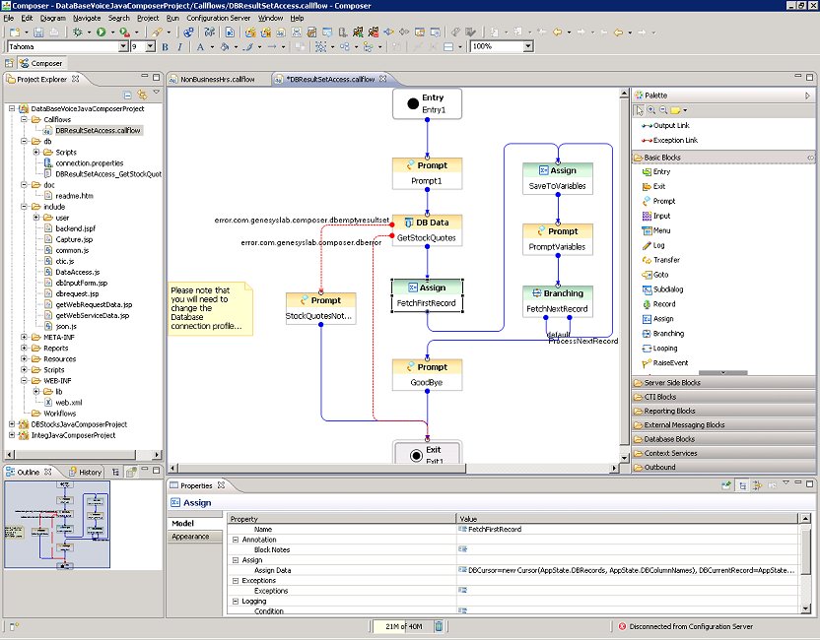Click the Zoom In tool in the Palette
Screen dimensions: 820x640
(650, 110)
